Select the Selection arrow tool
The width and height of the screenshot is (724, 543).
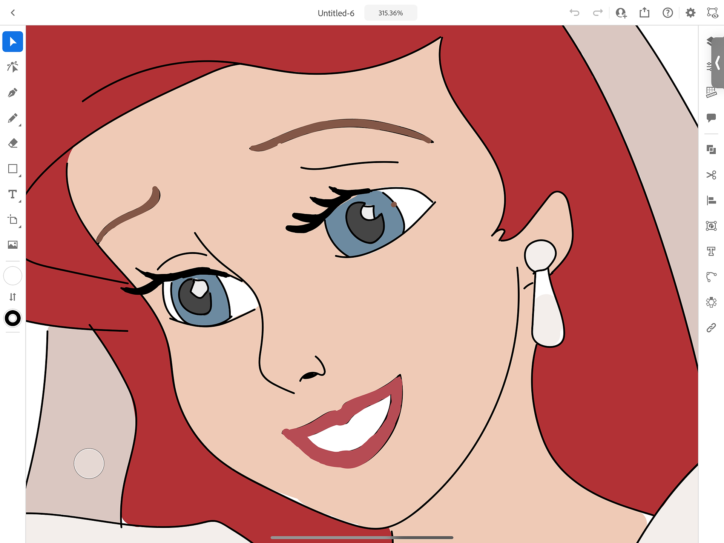pos(13,42)
